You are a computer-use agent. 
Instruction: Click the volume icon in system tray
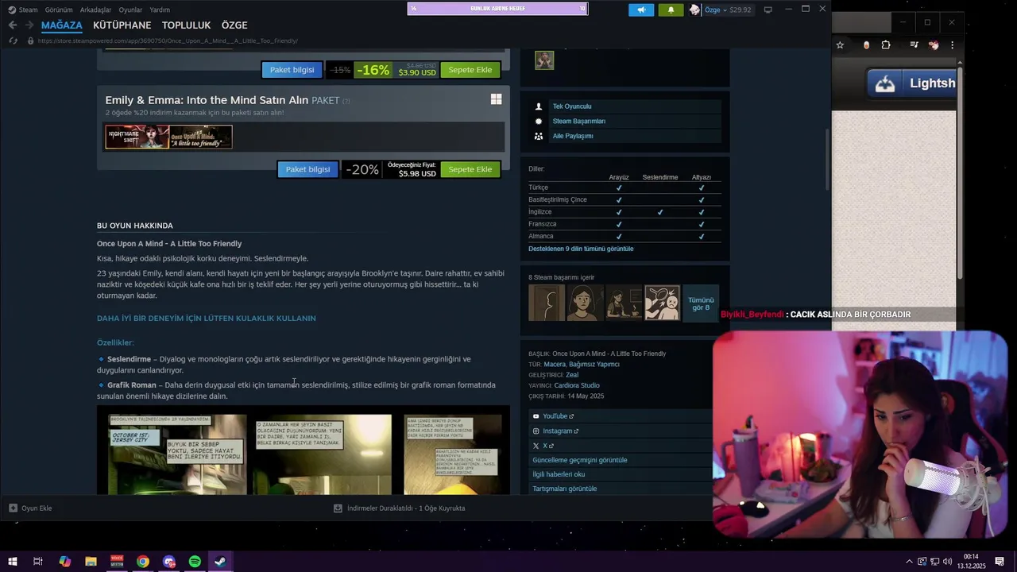[947, 562]
